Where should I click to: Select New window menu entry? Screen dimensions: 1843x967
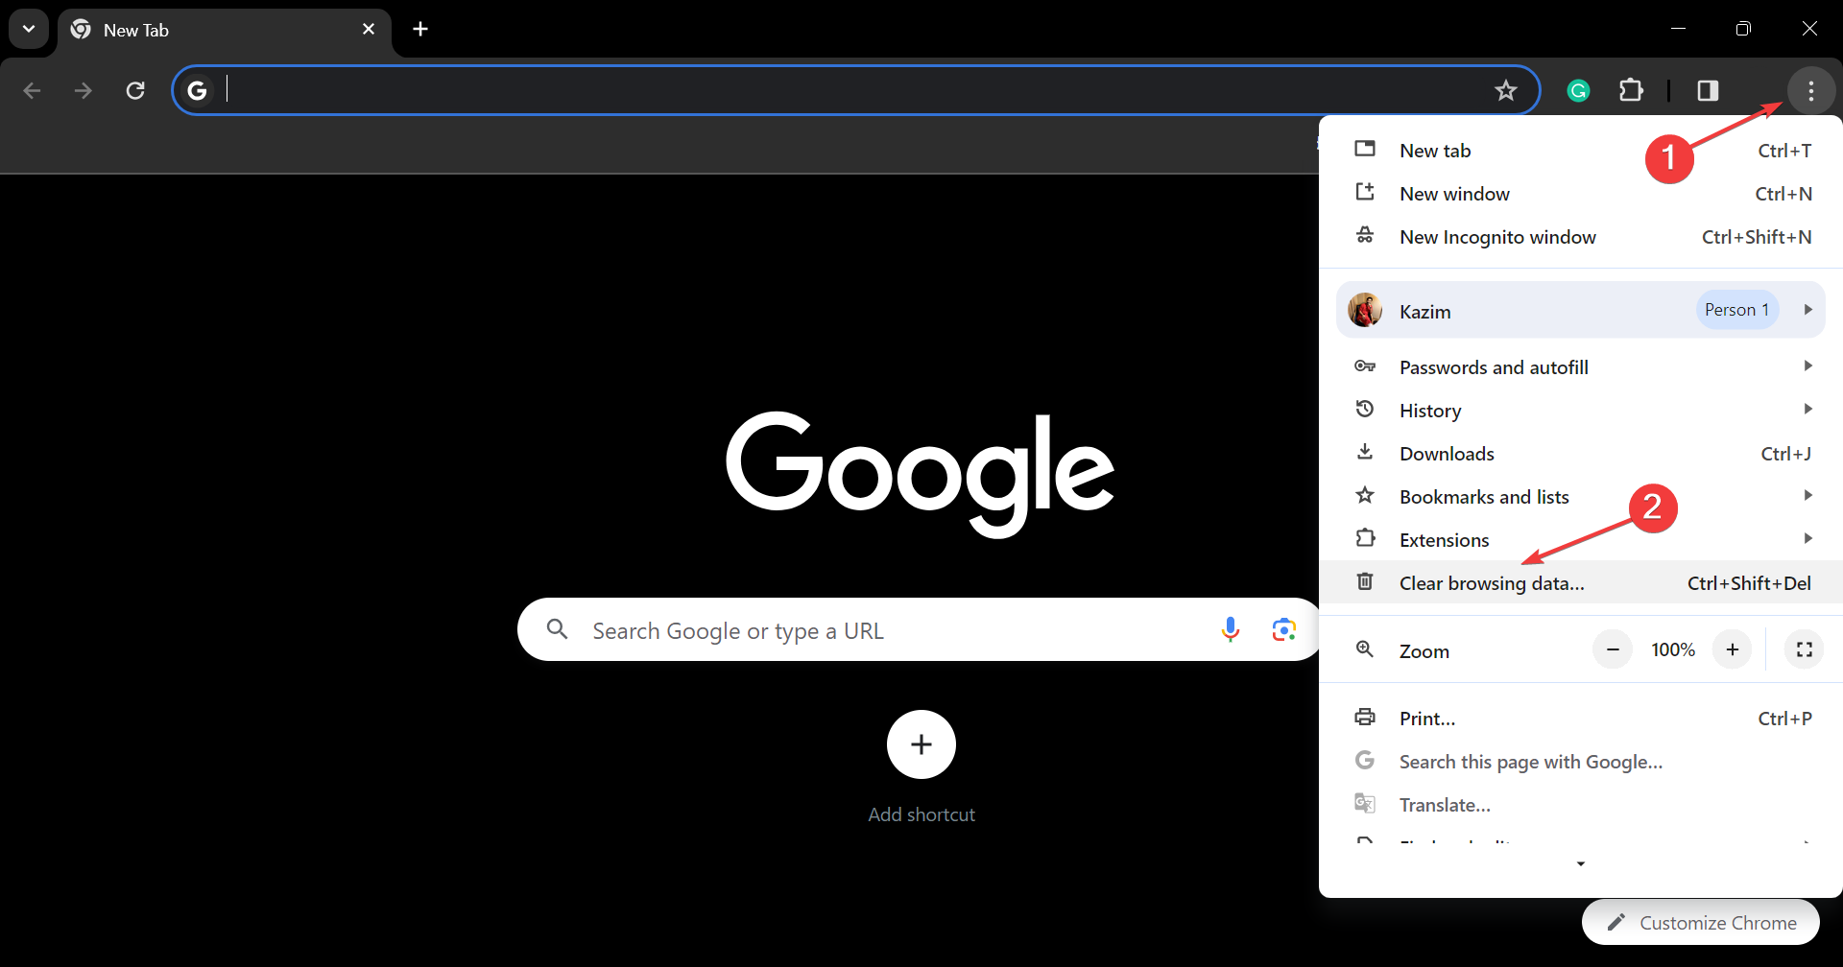1581,194
